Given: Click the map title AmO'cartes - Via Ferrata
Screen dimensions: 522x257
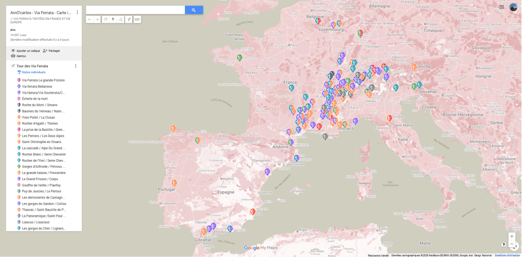Looking at the screenshot, I should [41, 12].
